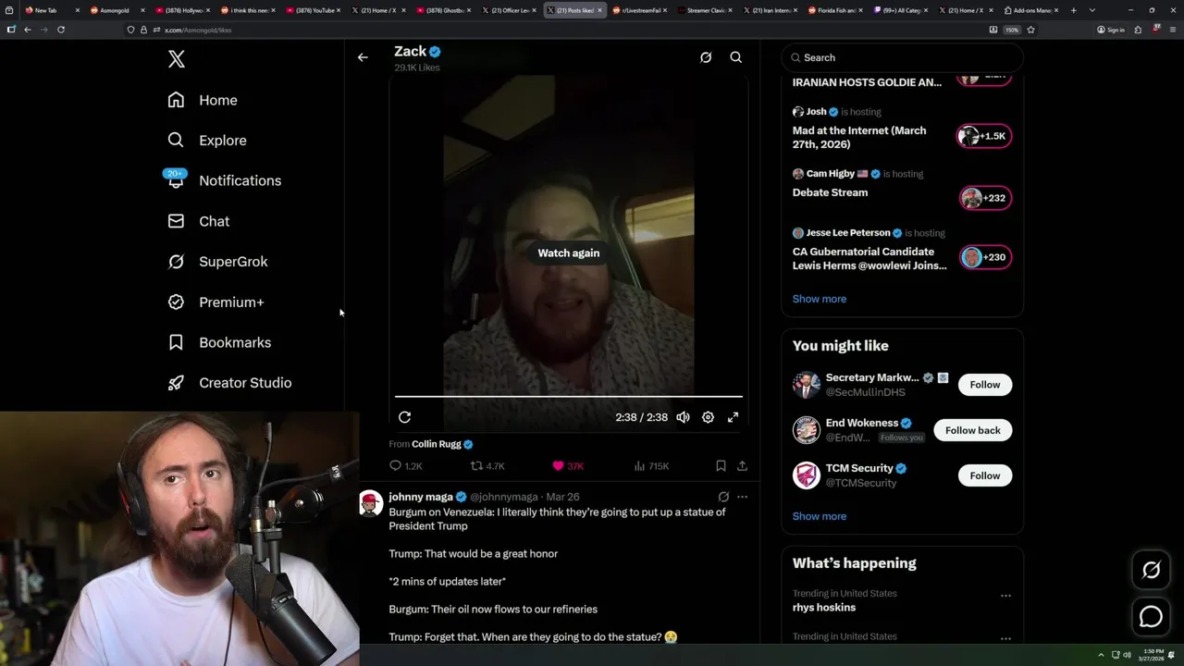Click the video progress bar

pos(569,397)
